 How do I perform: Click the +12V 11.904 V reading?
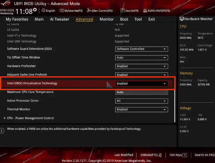185,119
